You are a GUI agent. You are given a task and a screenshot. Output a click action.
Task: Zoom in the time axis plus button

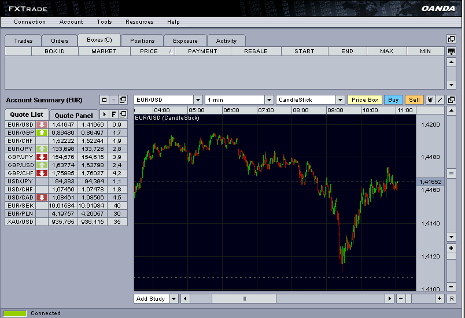[440, 298]
